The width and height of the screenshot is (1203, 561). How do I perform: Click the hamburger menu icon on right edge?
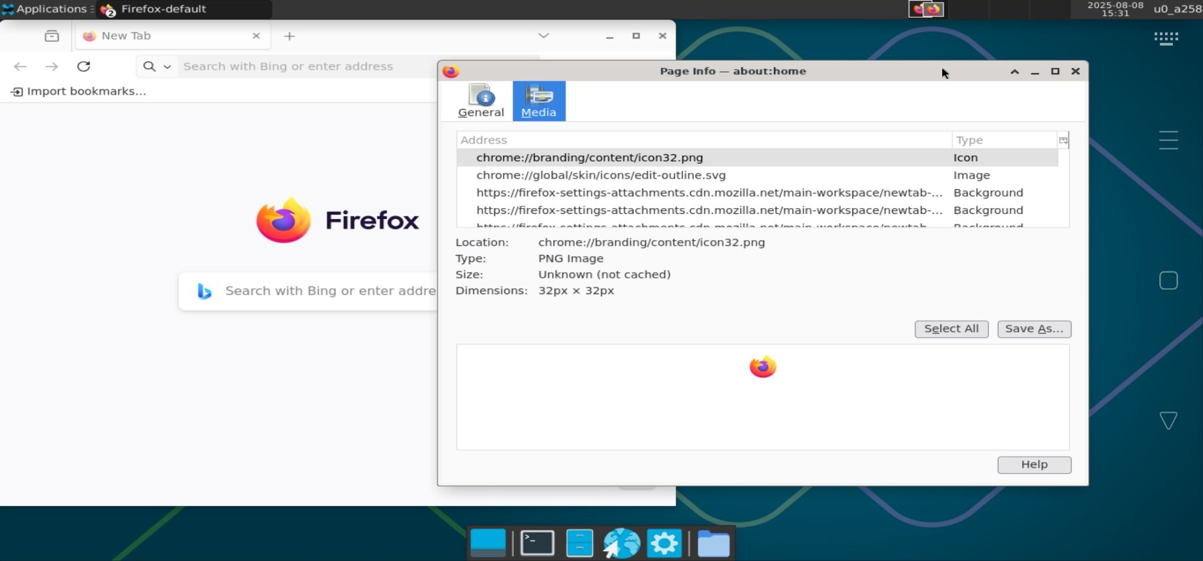pos(1168,140)
